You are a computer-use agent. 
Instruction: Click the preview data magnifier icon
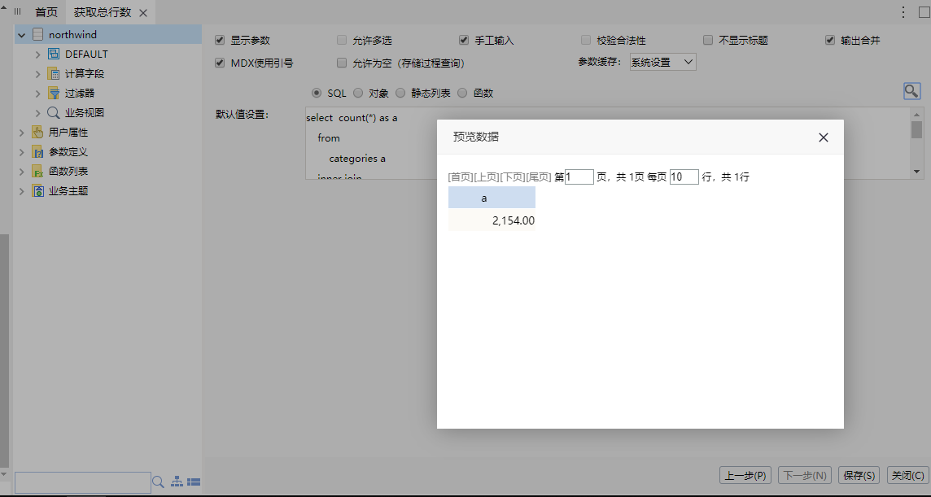click(x=911, y=91)
